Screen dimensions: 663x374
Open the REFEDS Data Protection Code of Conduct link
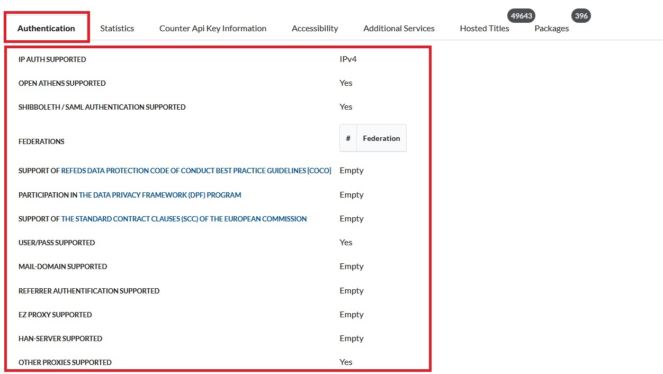(196, 171)
